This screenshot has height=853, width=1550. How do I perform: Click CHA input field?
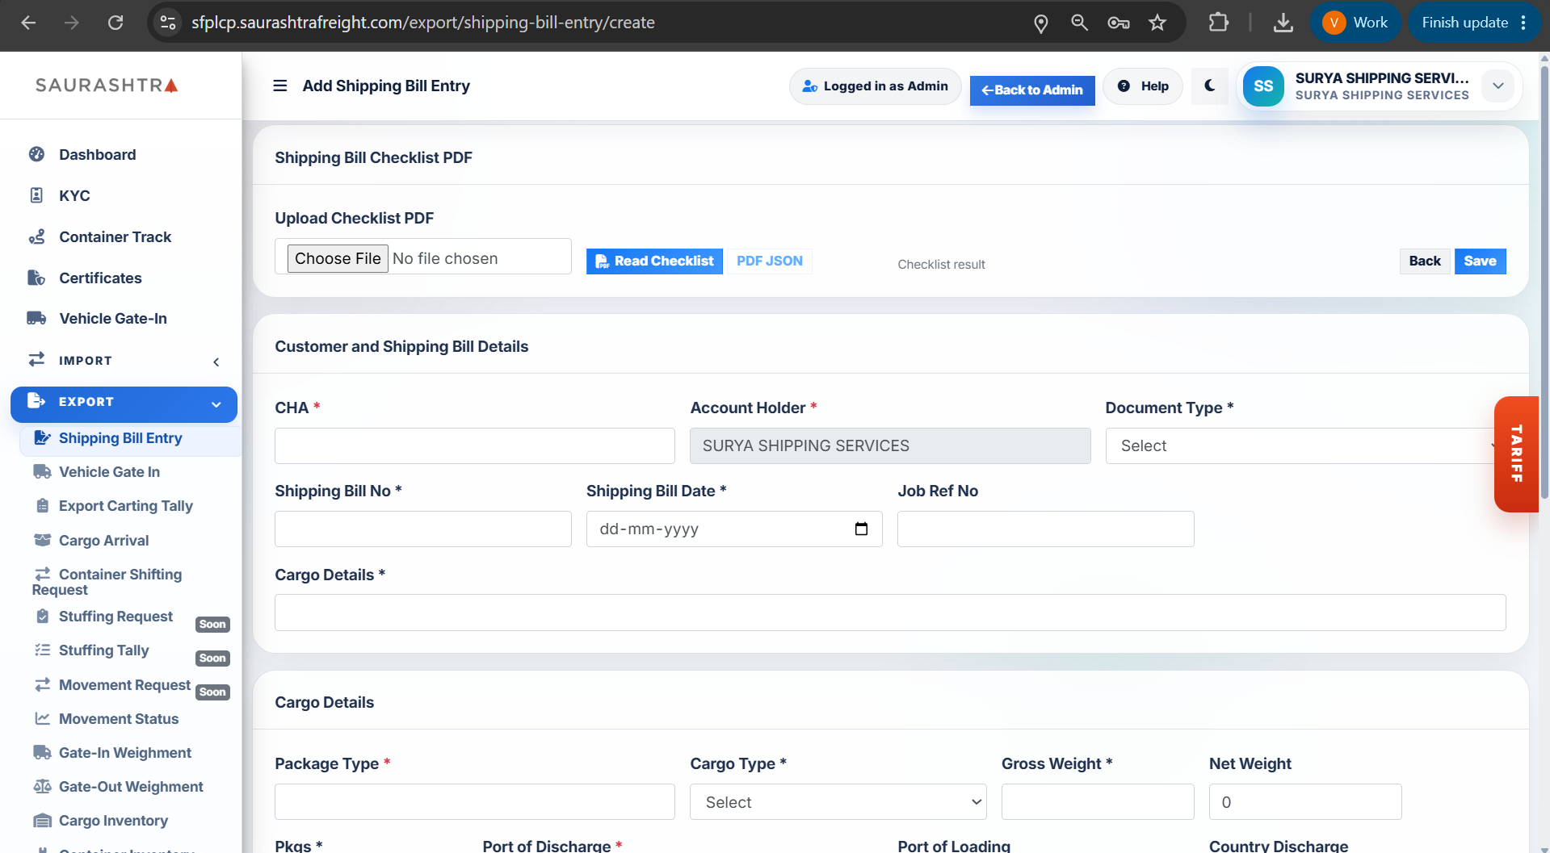point(475,445)
